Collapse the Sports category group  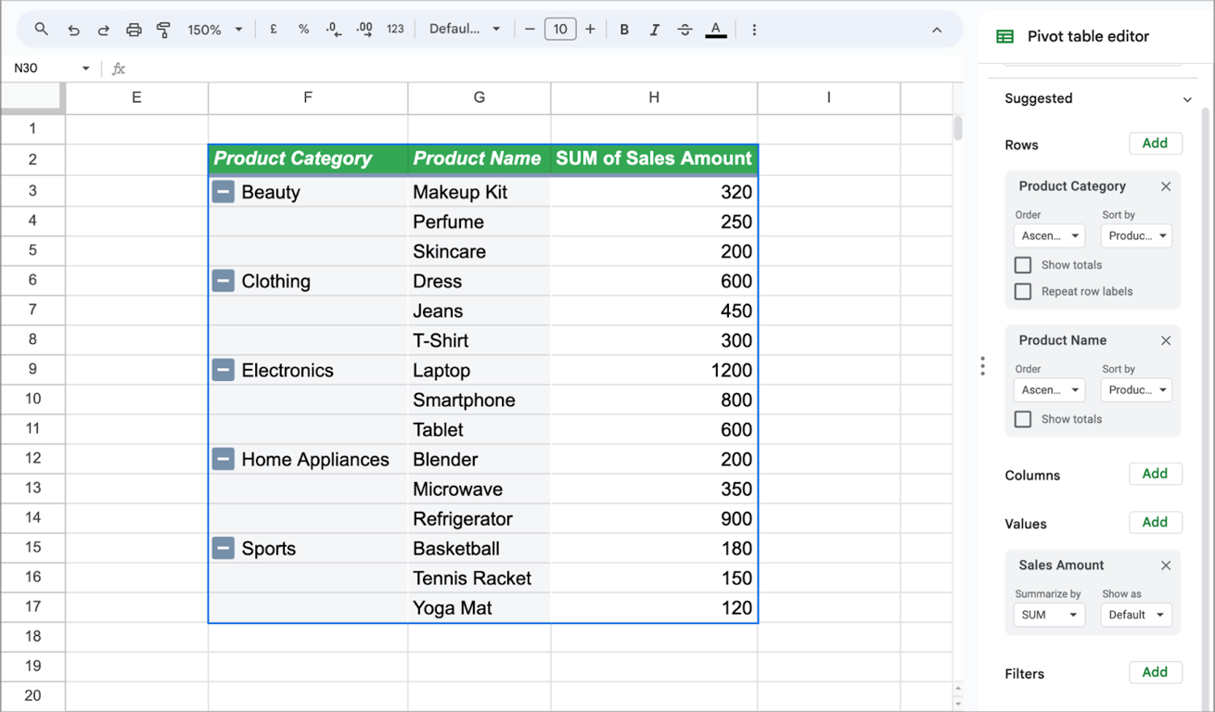point(223,547)
